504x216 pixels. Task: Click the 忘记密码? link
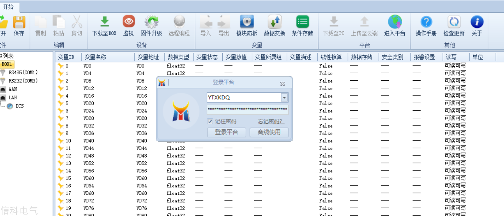[271, 121]
